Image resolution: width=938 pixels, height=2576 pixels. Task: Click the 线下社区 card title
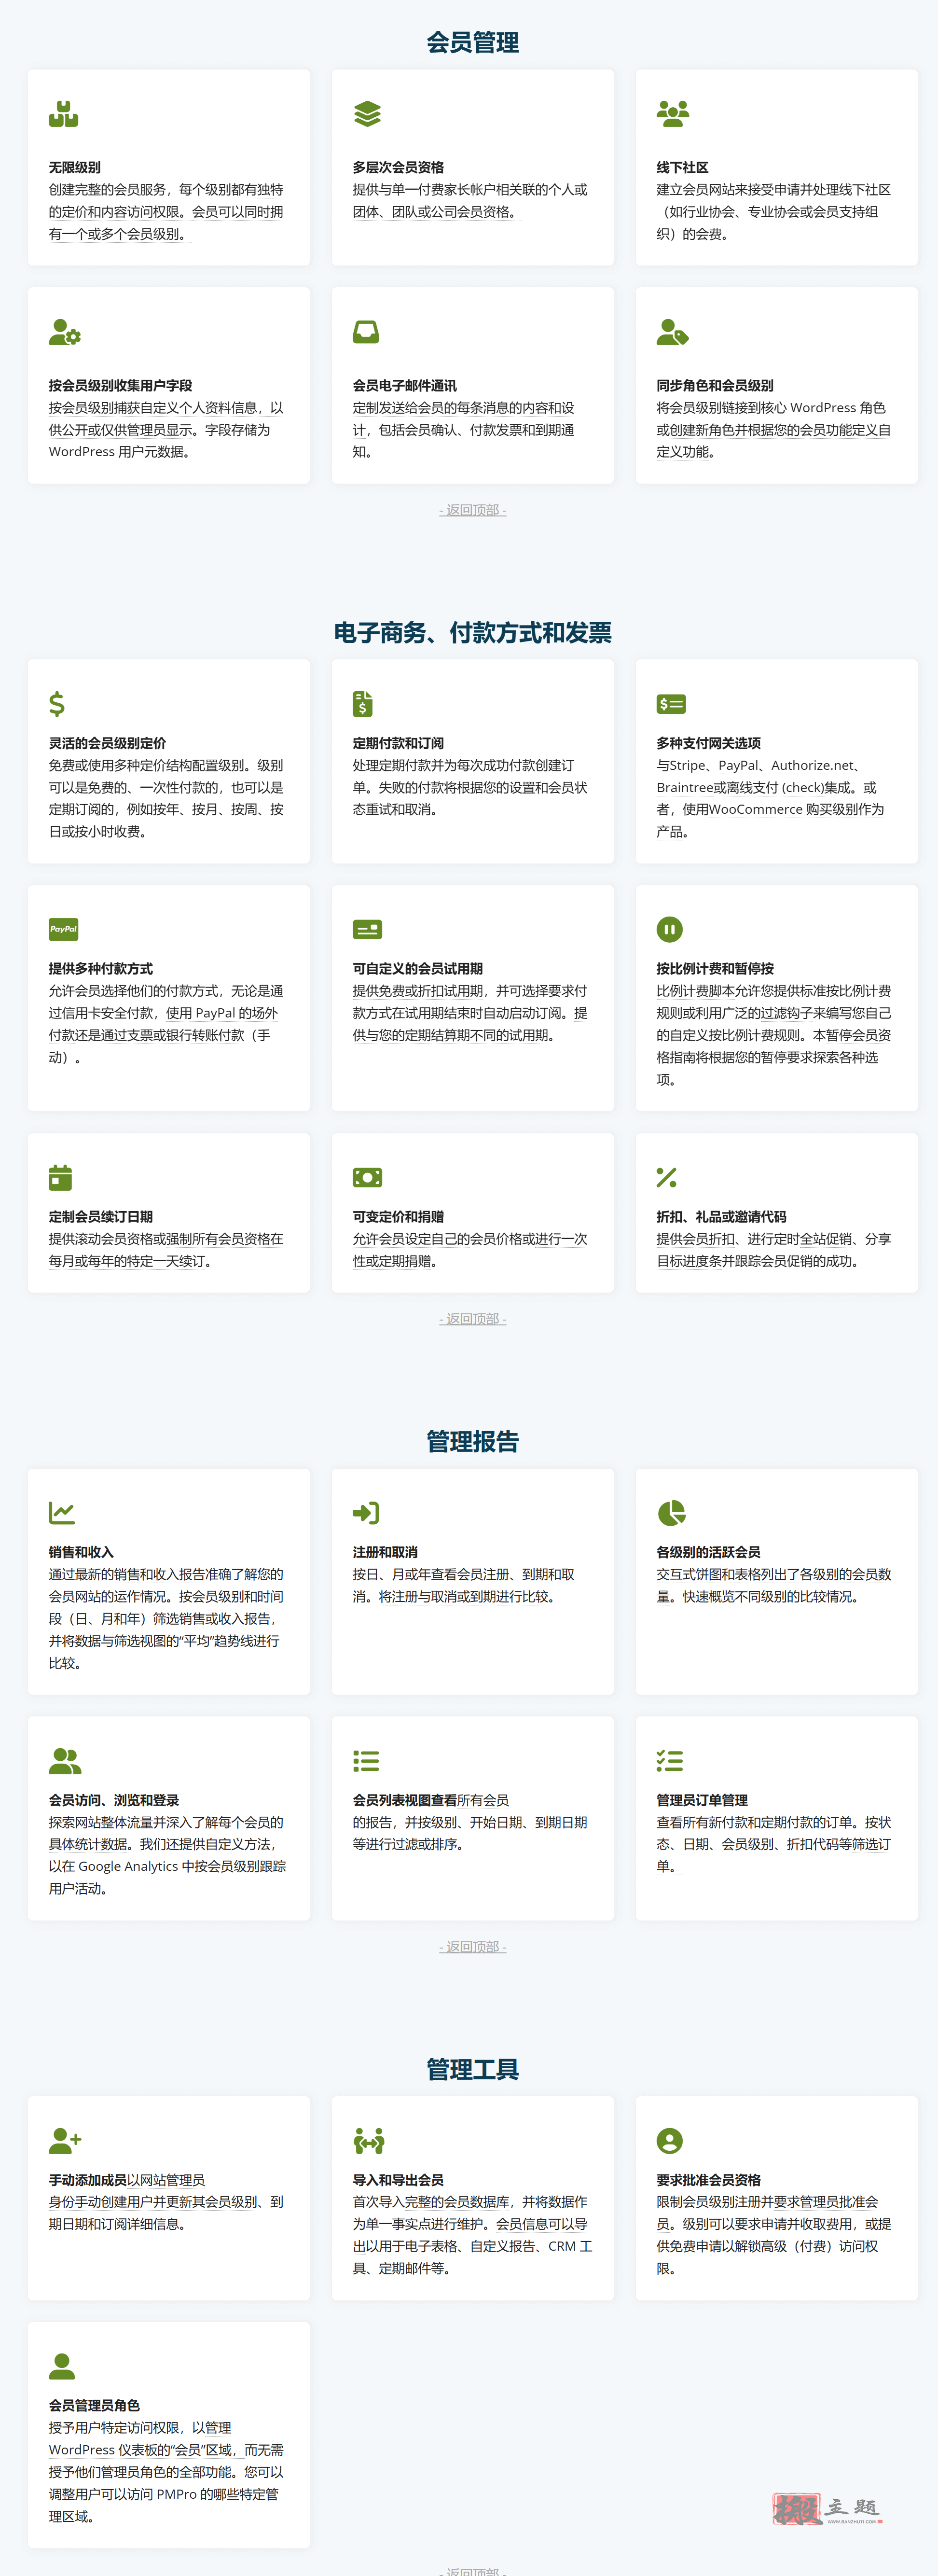click(x=682, y=167)
